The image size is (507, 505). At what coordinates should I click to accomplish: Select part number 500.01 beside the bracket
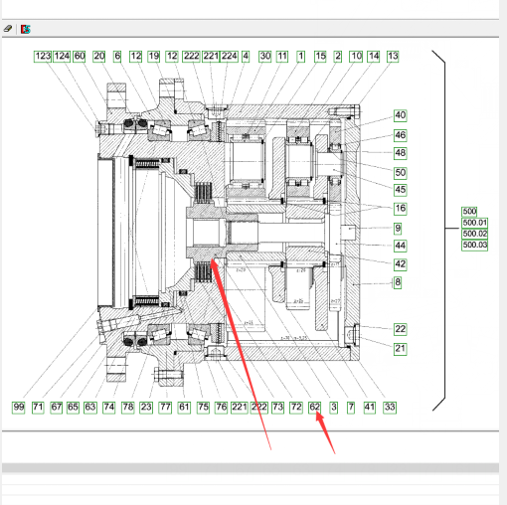474,223
